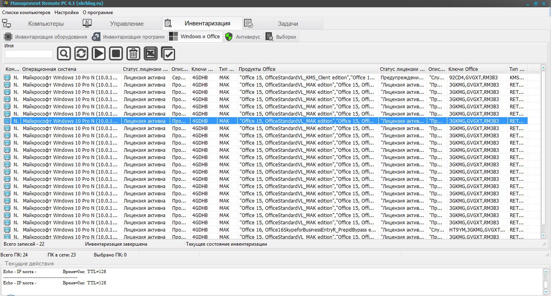The height and width of the screenshot is (296, 551).
Task: Stop inventory with the square stop button
Action: 116,54
